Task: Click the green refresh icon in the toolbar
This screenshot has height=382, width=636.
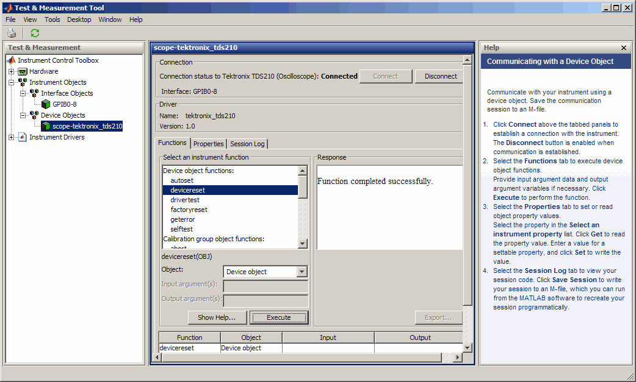Action: (35, 34)
